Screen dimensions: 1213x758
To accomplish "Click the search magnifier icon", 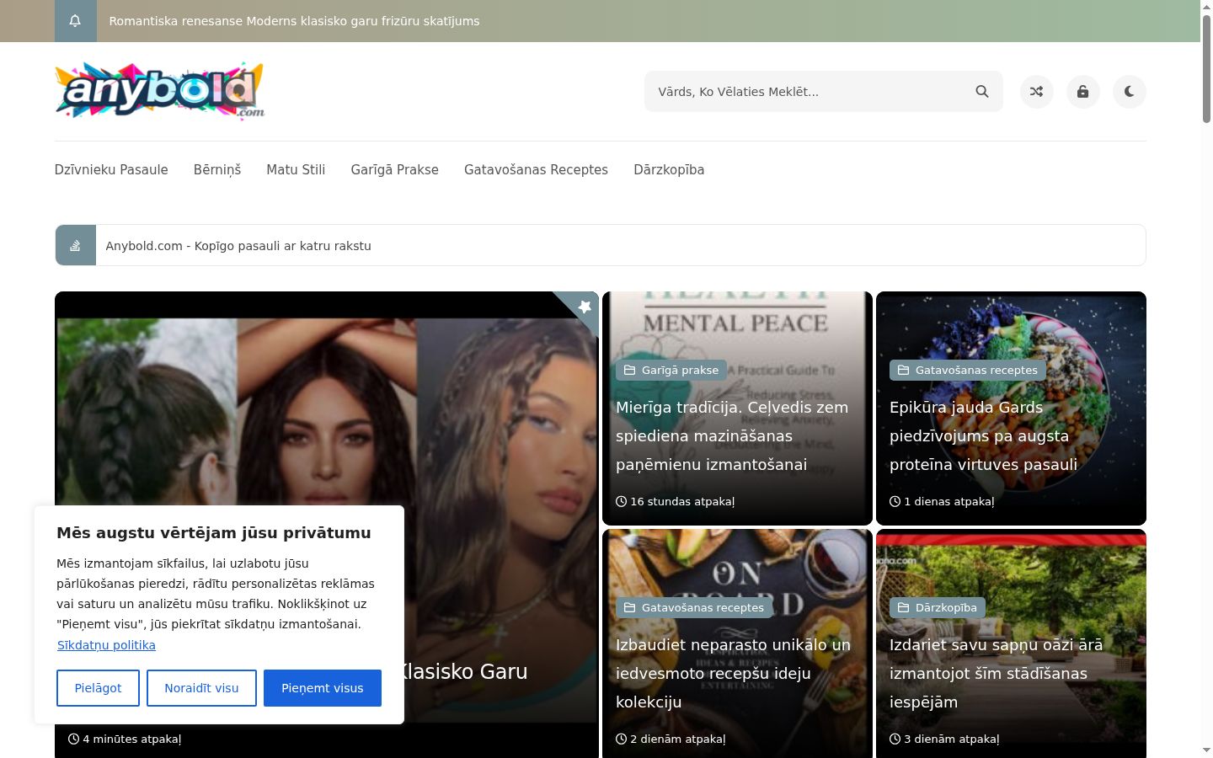I will 982,92.
